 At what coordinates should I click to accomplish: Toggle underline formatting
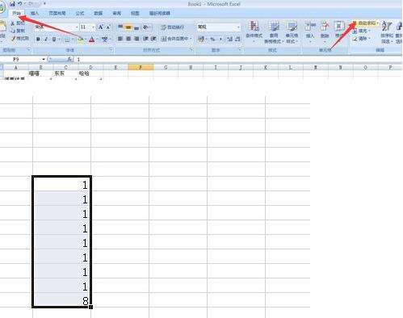pos(54,40)
